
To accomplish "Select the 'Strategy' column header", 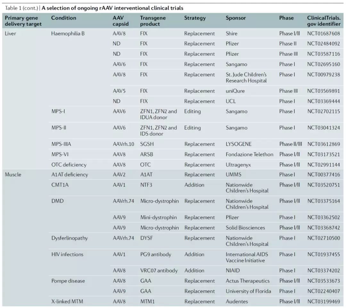I will pyautogui.click(x=195, y=18).
